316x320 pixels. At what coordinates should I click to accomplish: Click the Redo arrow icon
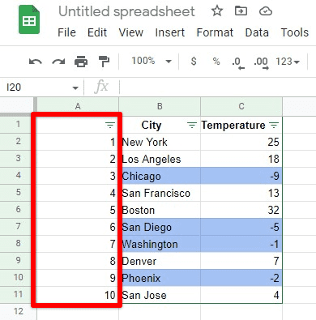pyautogui.click(x=58, y=62)
